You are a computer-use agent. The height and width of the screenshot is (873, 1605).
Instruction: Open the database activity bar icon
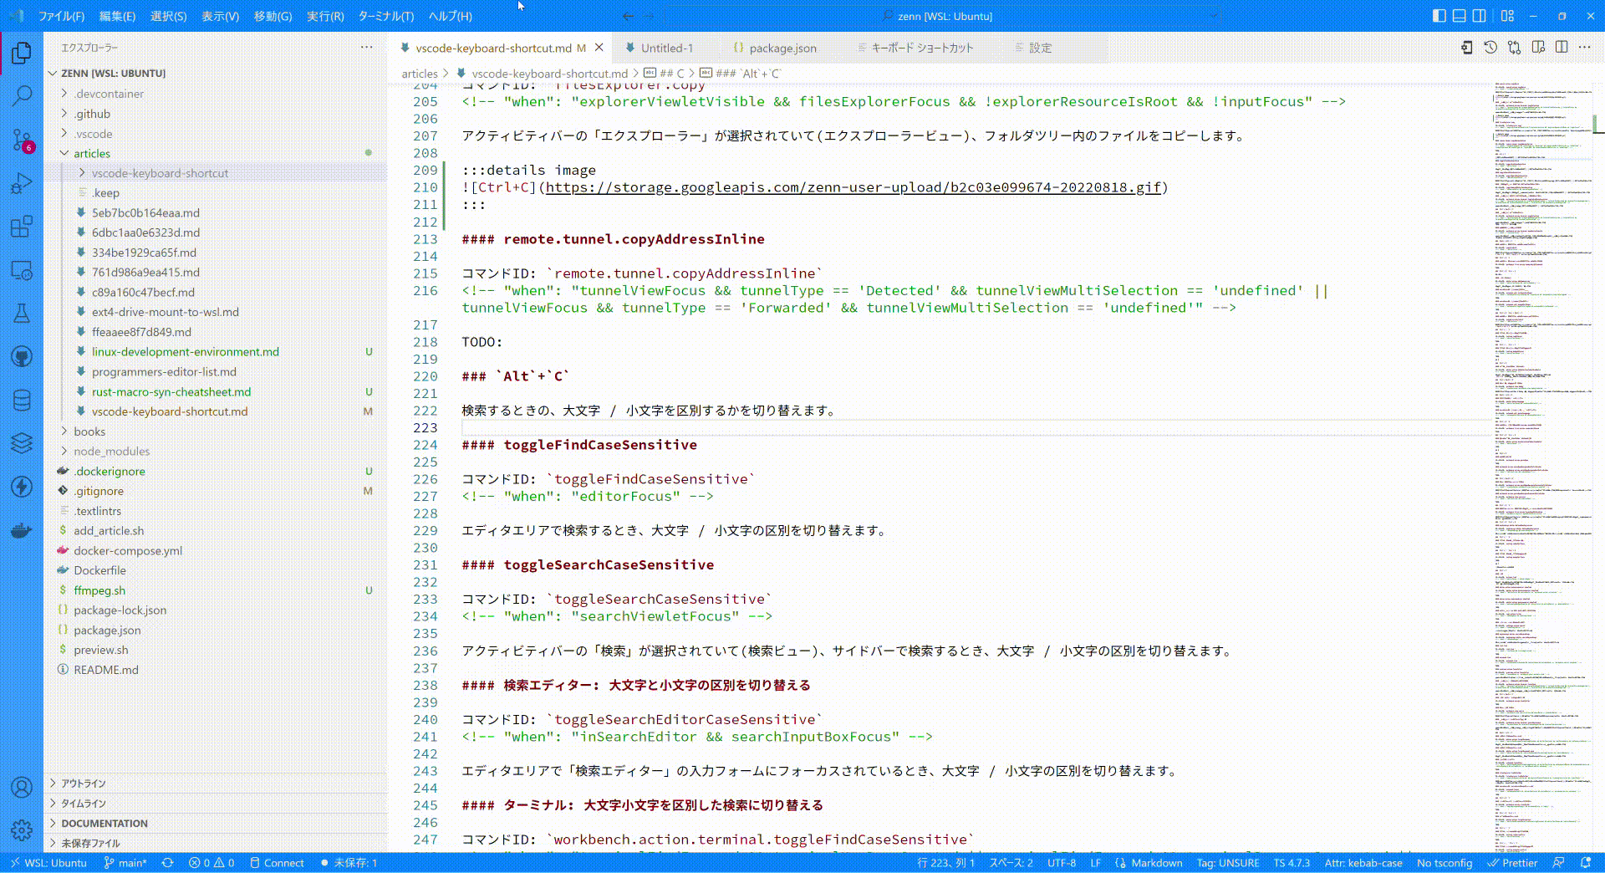(22, 401)
